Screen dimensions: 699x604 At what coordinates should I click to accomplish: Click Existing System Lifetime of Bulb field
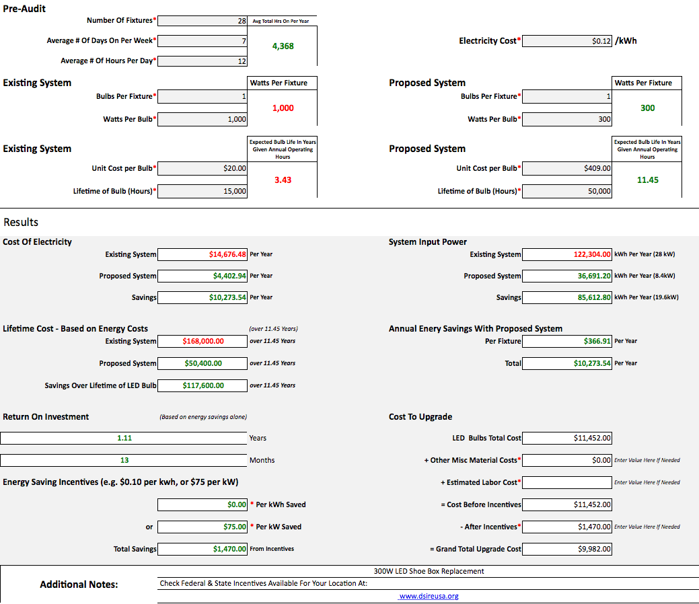[203, 192]
